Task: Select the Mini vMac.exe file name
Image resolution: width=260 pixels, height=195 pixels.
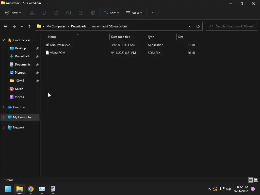Action: 60,45
